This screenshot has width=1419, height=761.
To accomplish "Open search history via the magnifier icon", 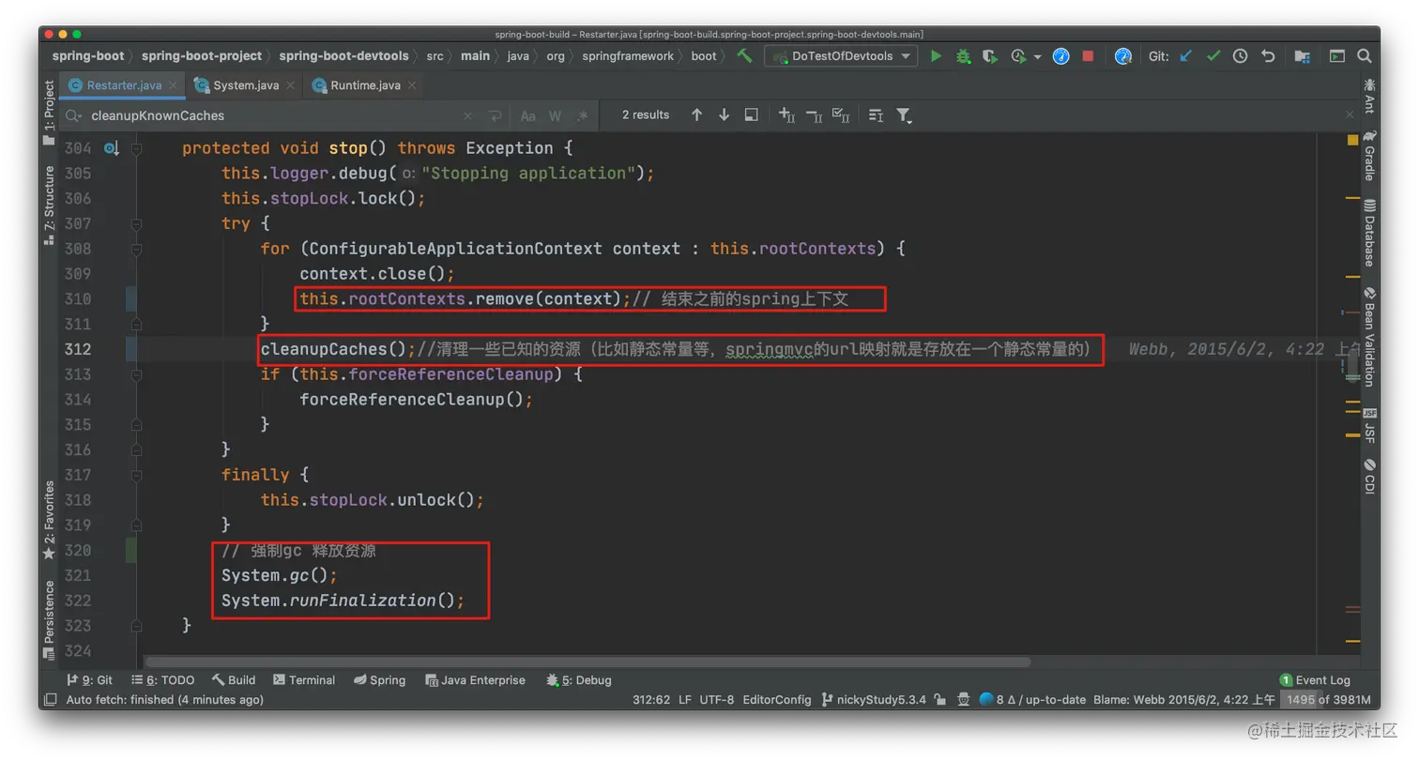I will pyautogui.click(x=72, y=116).
